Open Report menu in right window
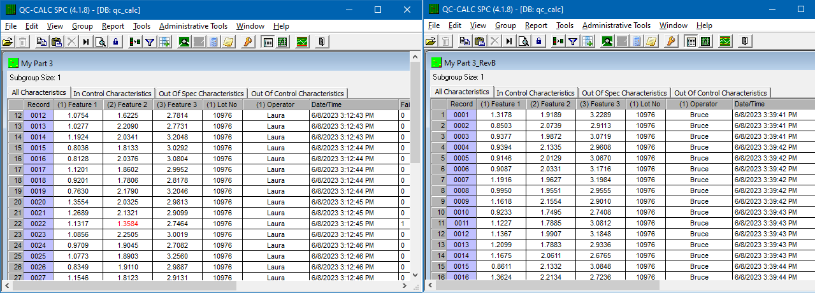The height and width of the screenshot is (293, 815). pos(536,25)
